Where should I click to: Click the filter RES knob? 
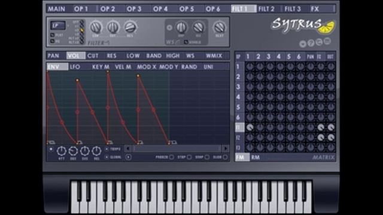(x=130, y=27)
